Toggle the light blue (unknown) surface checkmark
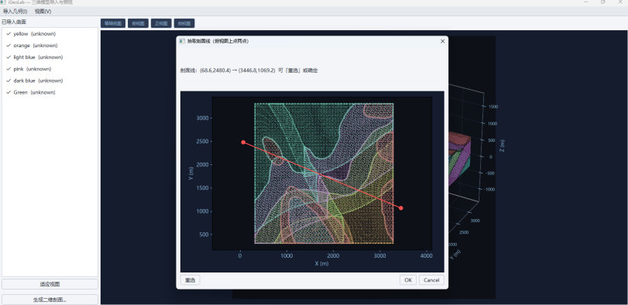 coord(9,57)
